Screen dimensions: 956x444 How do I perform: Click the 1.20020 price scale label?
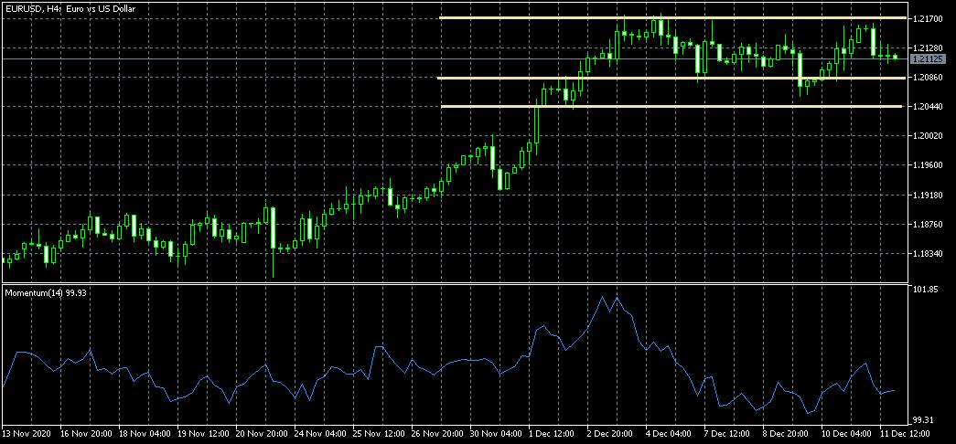point(926,136)
